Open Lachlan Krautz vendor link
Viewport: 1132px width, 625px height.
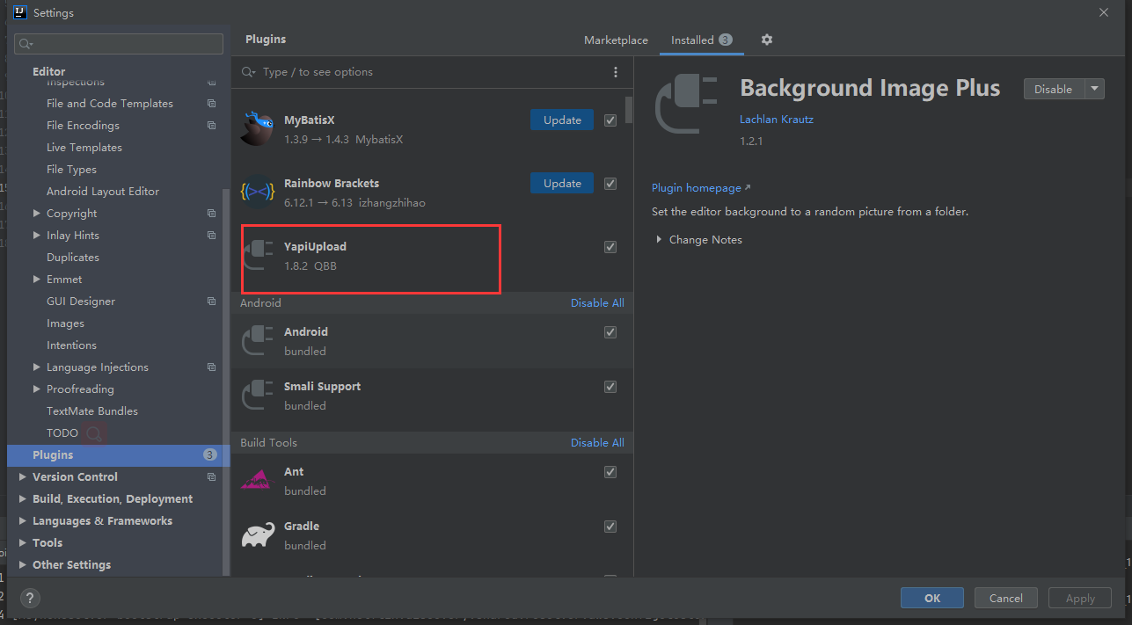tap(777, 120)
